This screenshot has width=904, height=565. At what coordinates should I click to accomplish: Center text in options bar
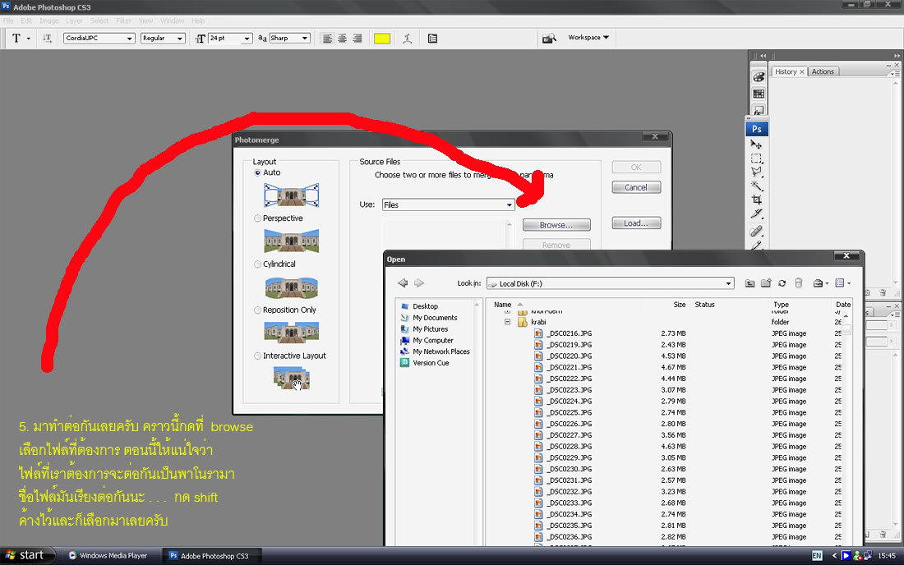click(x=342, y=39)
